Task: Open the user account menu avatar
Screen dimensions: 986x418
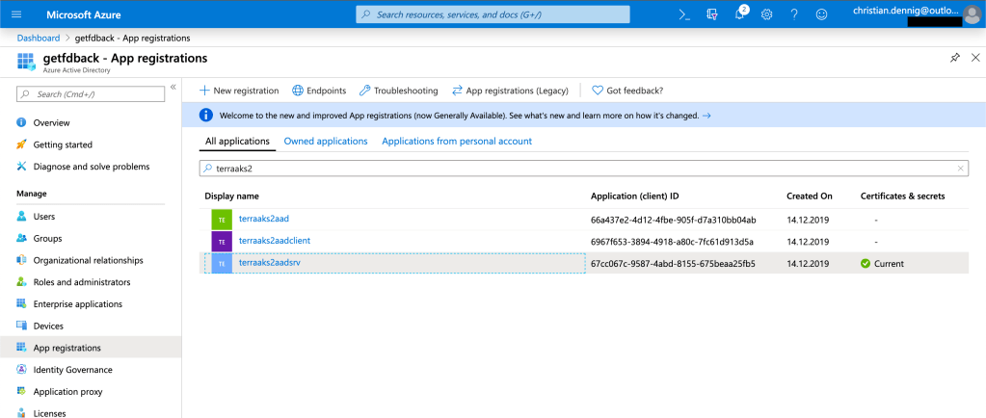Action: (972, 14)
